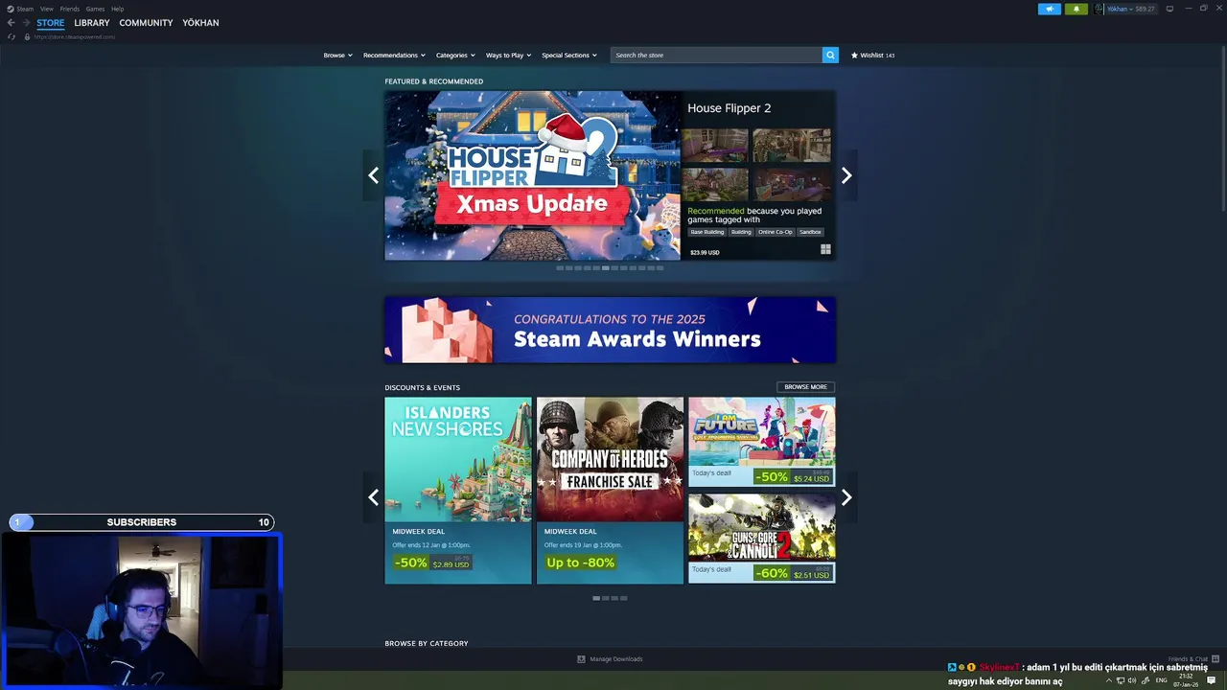Select the STORE tab

tap(51, 23)
